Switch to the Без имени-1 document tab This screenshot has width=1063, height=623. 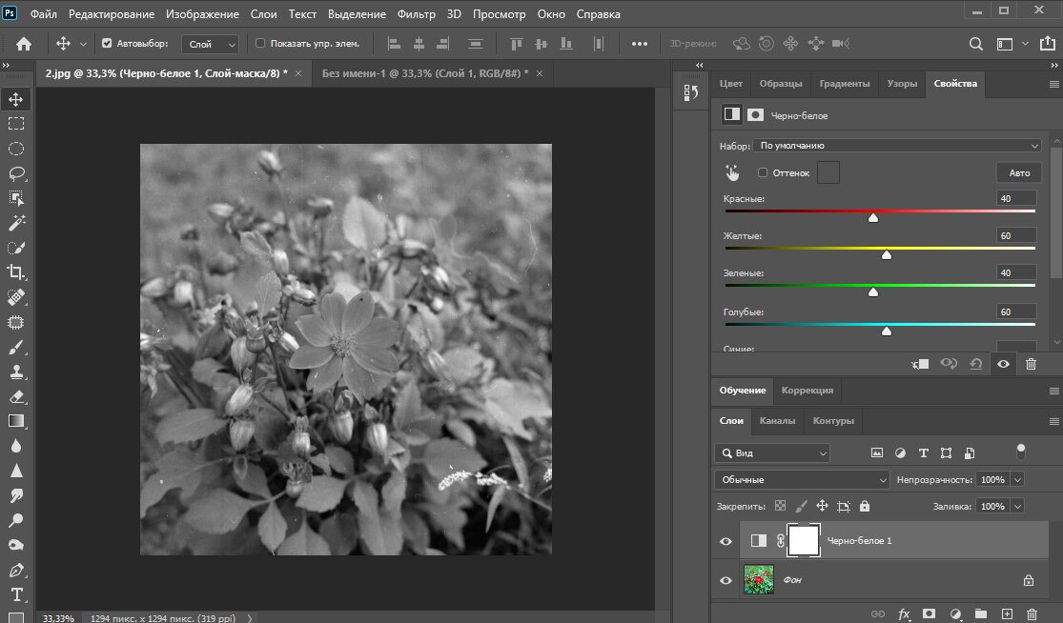pos(425,73)
